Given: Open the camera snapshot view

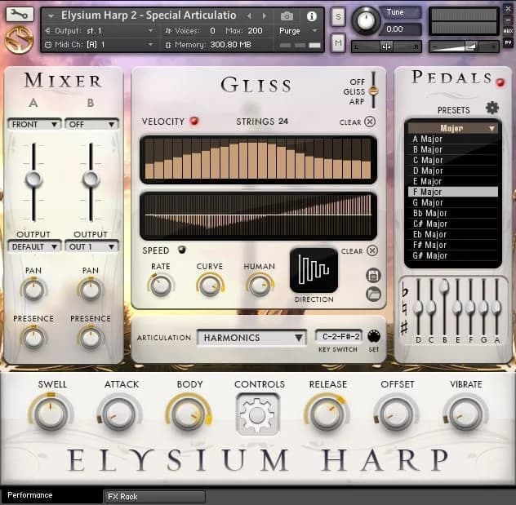Looking at the screenshot, I should coord(287,16).
